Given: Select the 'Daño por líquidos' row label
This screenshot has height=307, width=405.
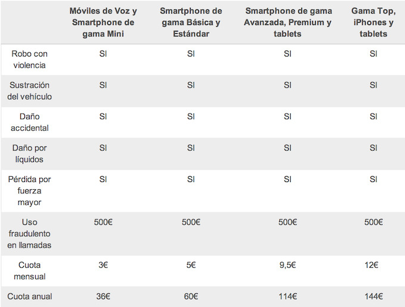Looking at the screenshot, I should point(29,154).
